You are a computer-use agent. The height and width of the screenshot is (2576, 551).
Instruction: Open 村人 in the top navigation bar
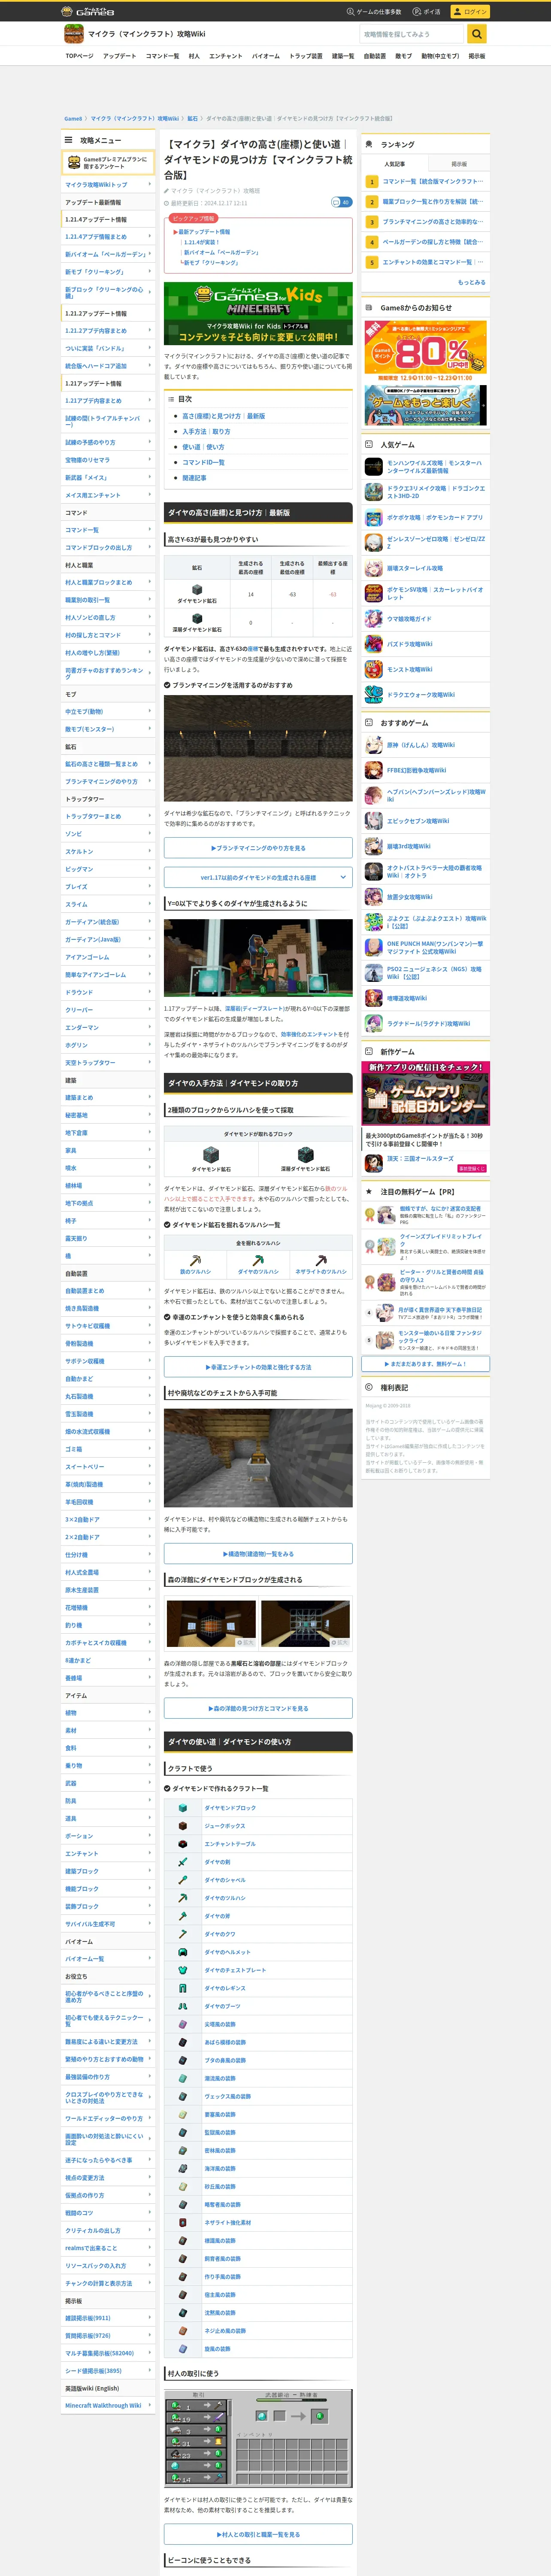(x=194, y=56)
